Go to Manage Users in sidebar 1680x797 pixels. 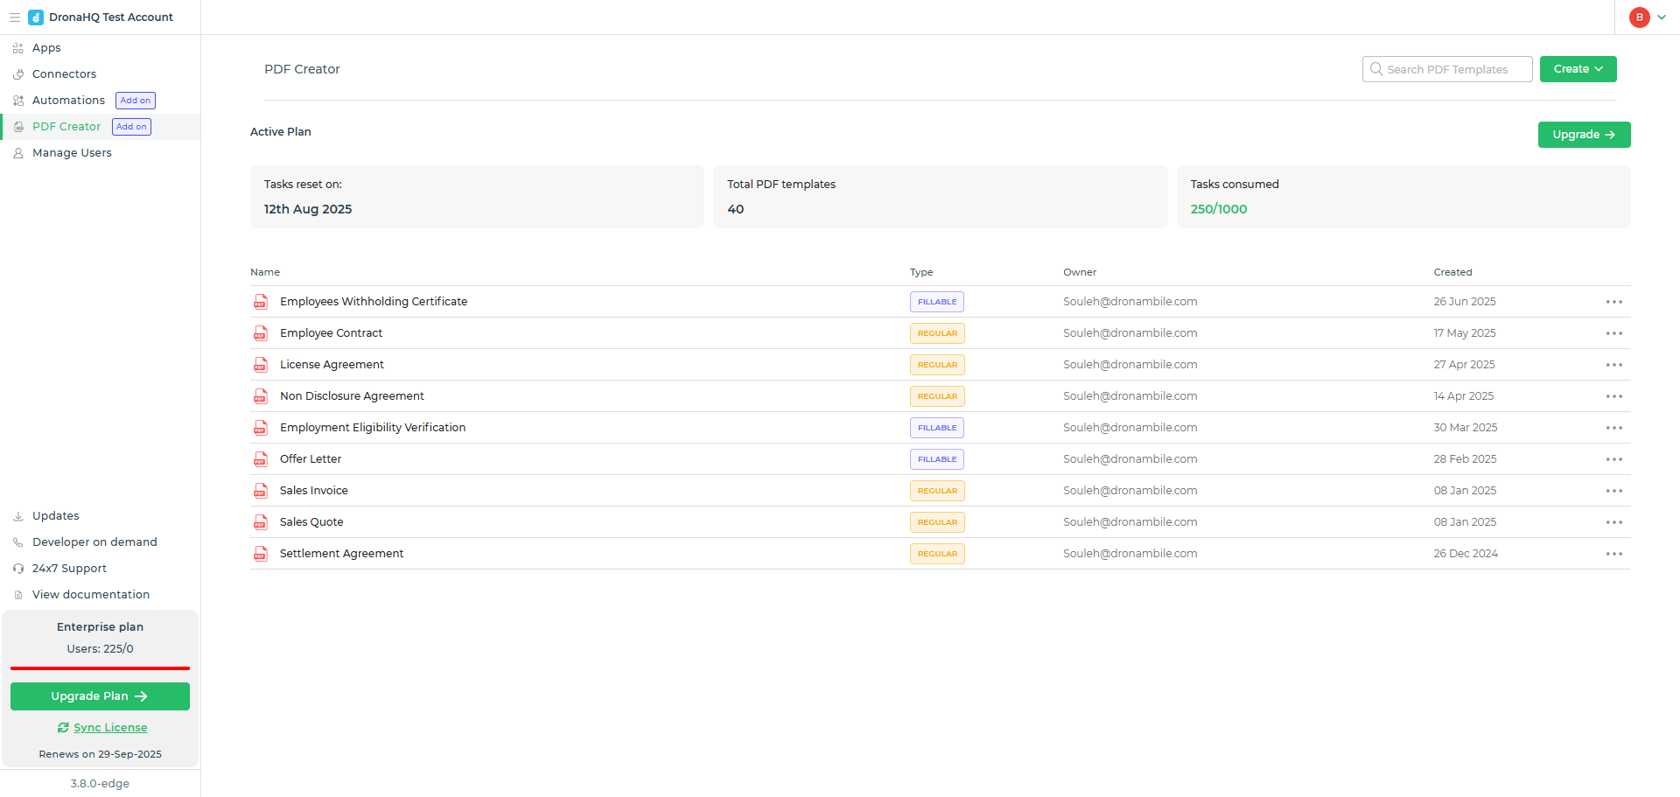pyautogui.click(x=72, y=153)
